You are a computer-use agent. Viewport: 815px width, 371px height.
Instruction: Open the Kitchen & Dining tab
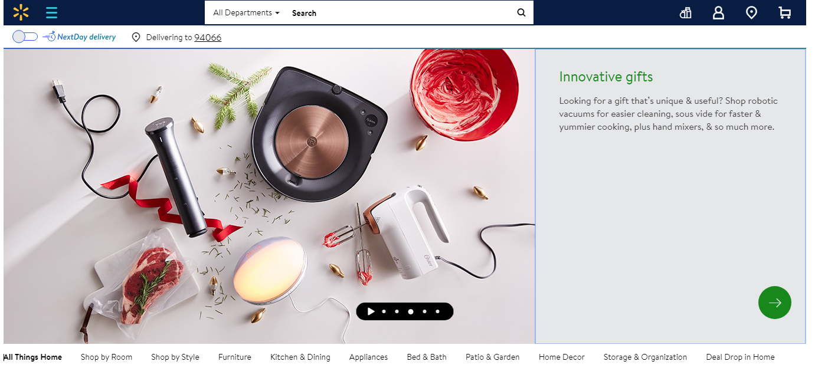pyautogui.click(x=300, y=357)
